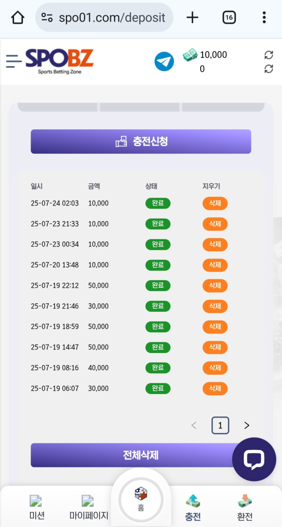282x527 pixels.
Task: Open the 미션 tab
Action: click(x=37, y=508)
